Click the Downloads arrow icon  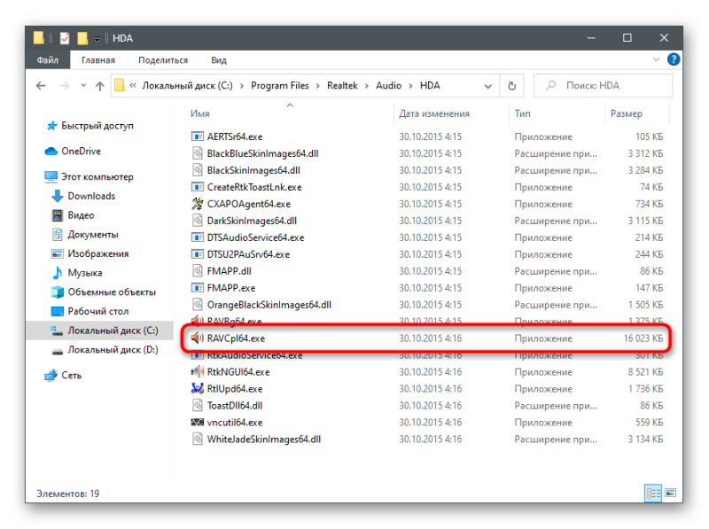(x=58, y=196)
